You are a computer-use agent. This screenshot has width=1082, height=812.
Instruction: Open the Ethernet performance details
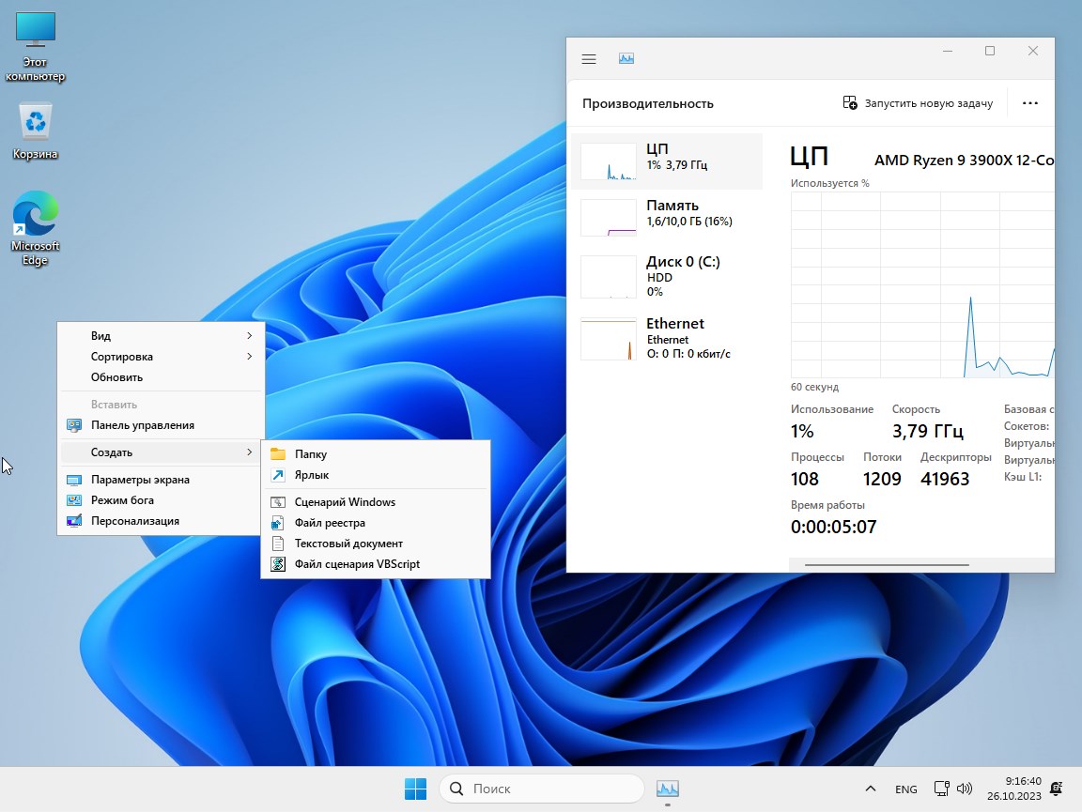(x=667, y=337)
